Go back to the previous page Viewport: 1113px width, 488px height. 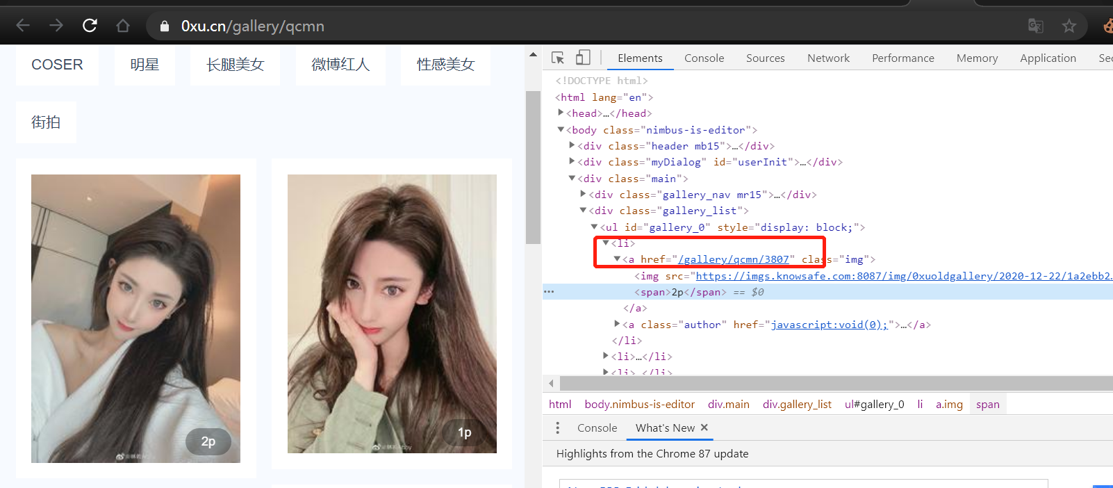coord(23,26)
